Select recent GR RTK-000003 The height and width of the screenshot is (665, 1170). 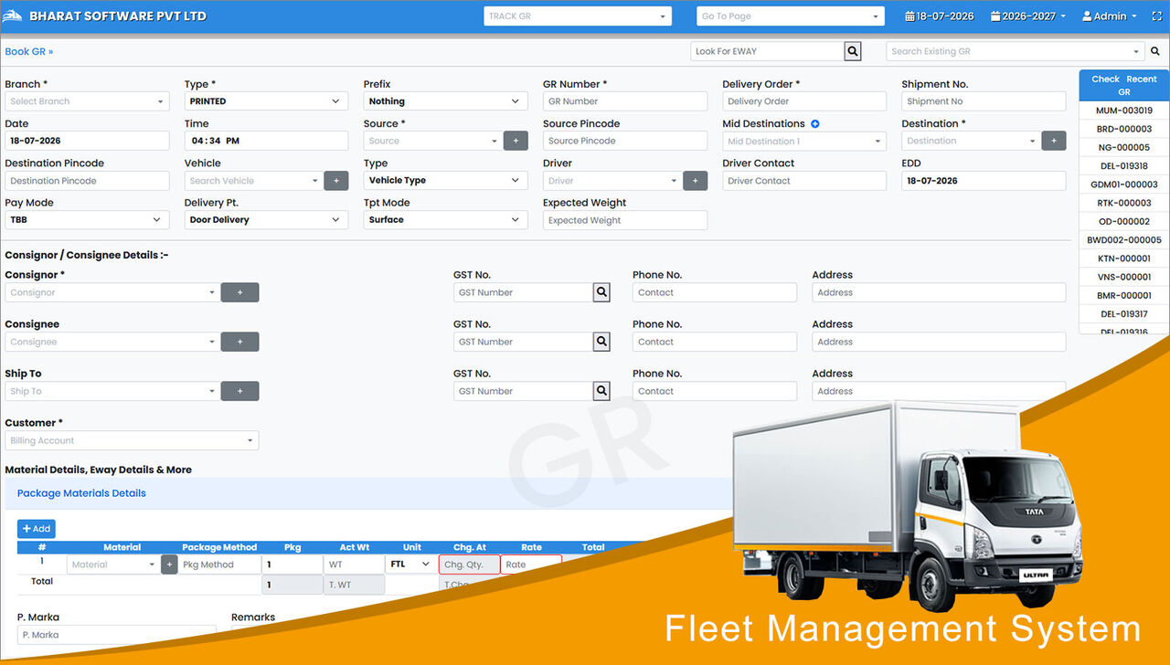pyautogui.click(x=1124, y=203)
